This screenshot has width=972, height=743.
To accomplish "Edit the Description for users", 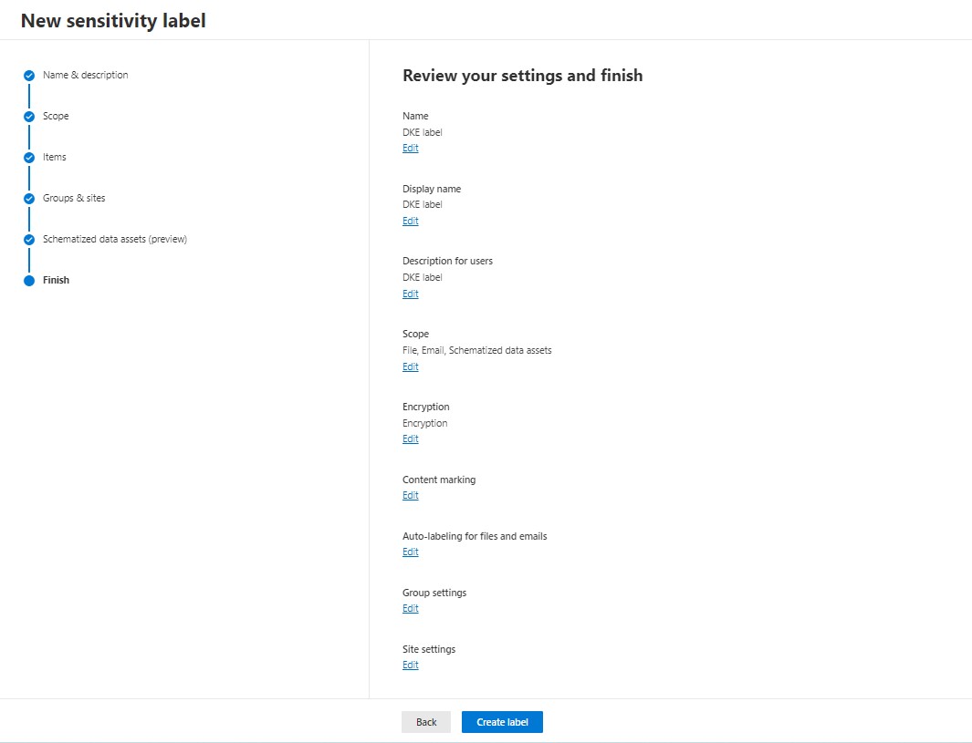I will 411,294.
